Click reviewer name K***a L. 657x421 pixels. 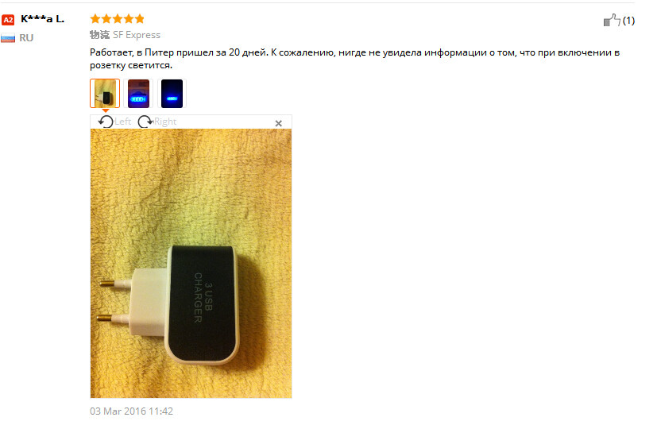pos(42,19)
